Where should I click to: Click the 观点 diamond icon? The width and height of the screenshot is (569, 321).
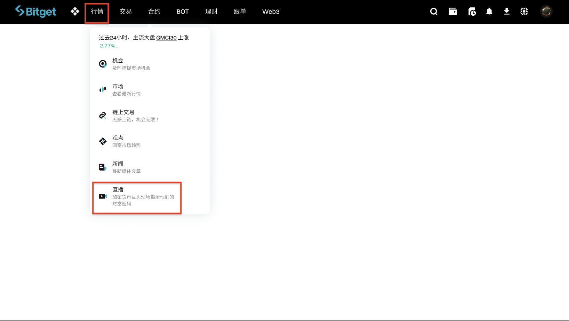tap(103, 141)
